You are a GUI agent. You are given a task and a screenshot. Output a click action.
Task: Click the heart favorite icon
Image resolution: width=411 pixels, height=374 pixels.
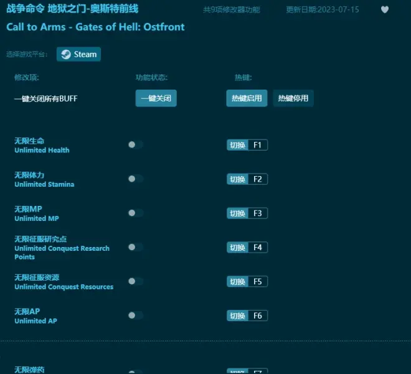coord(385,9)
